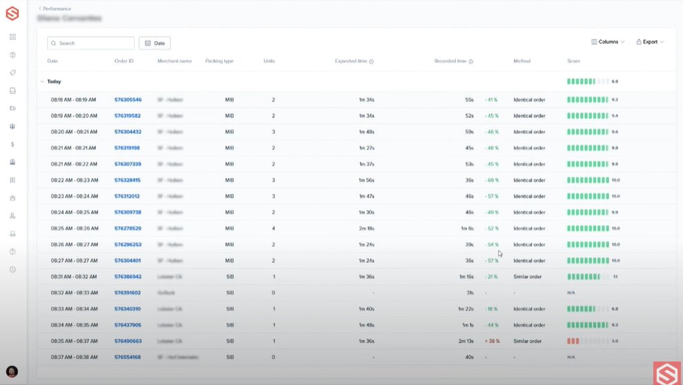
Task: Open the dashboard grid icon in sidebar
Action: click(12, 37)
